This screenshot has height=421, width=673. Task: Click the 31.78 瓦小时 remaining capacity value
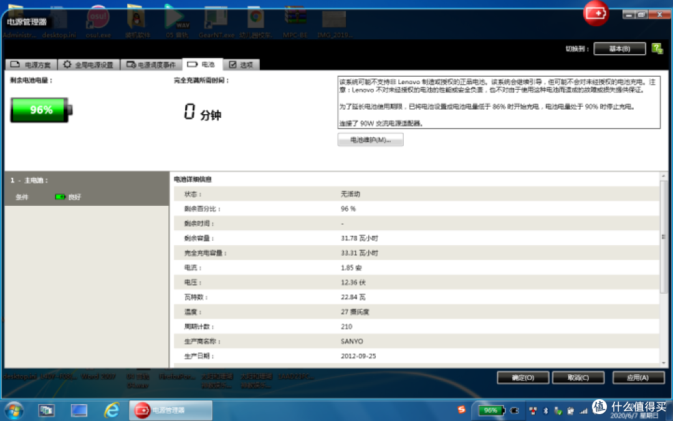360,238
